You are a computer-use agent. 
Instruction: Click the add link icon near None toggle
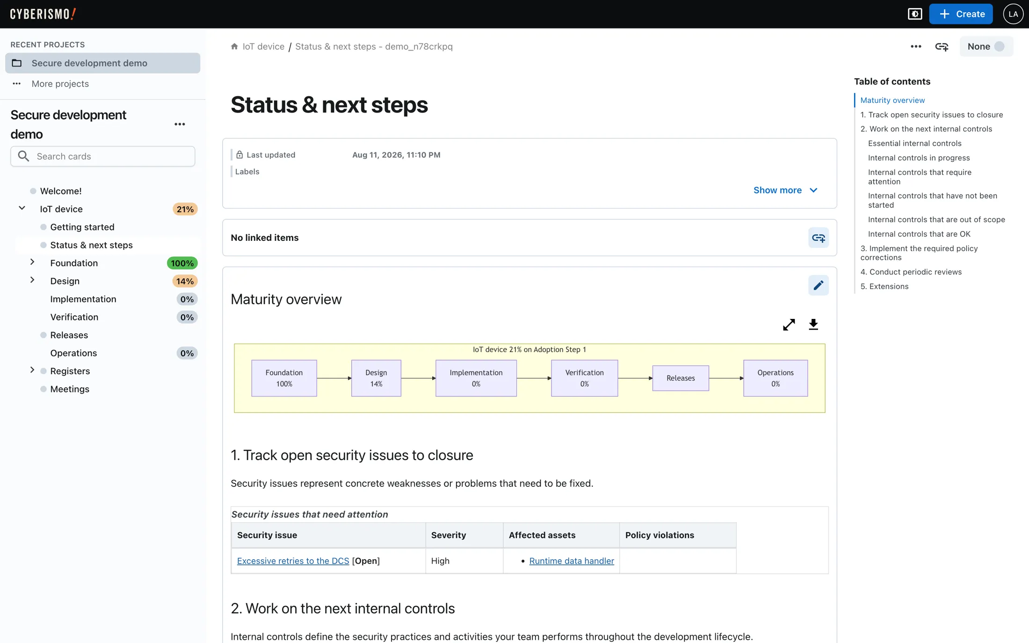942,46
